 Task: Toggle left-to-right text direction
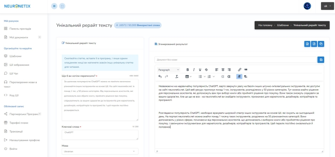[239, 77]
